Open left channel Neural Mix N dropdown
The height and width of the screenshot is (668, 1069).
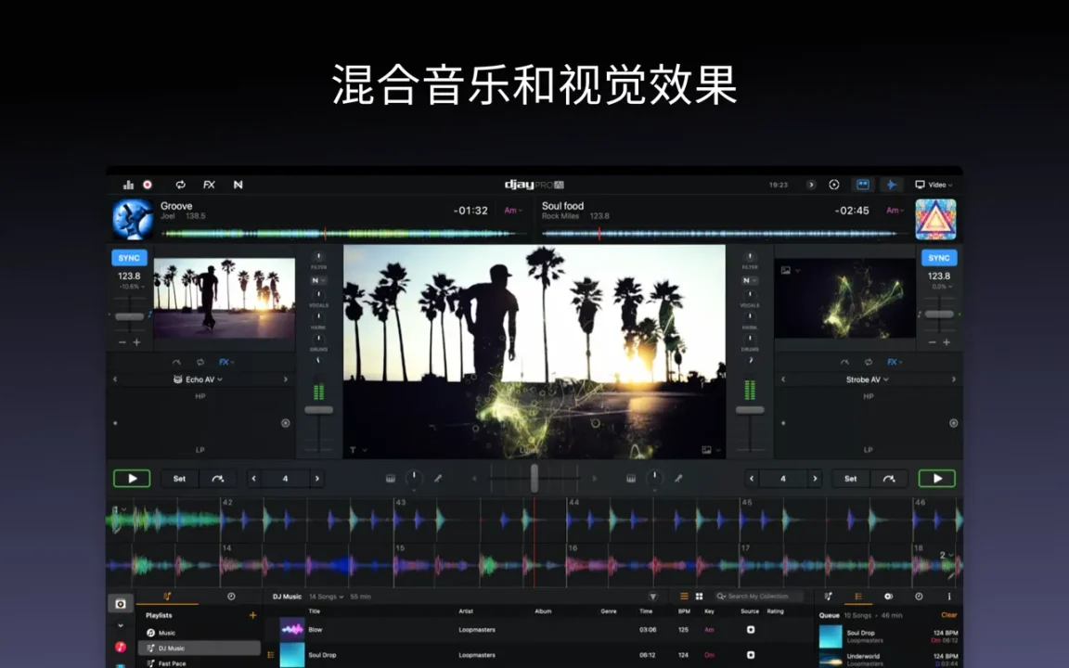(318, 280)
